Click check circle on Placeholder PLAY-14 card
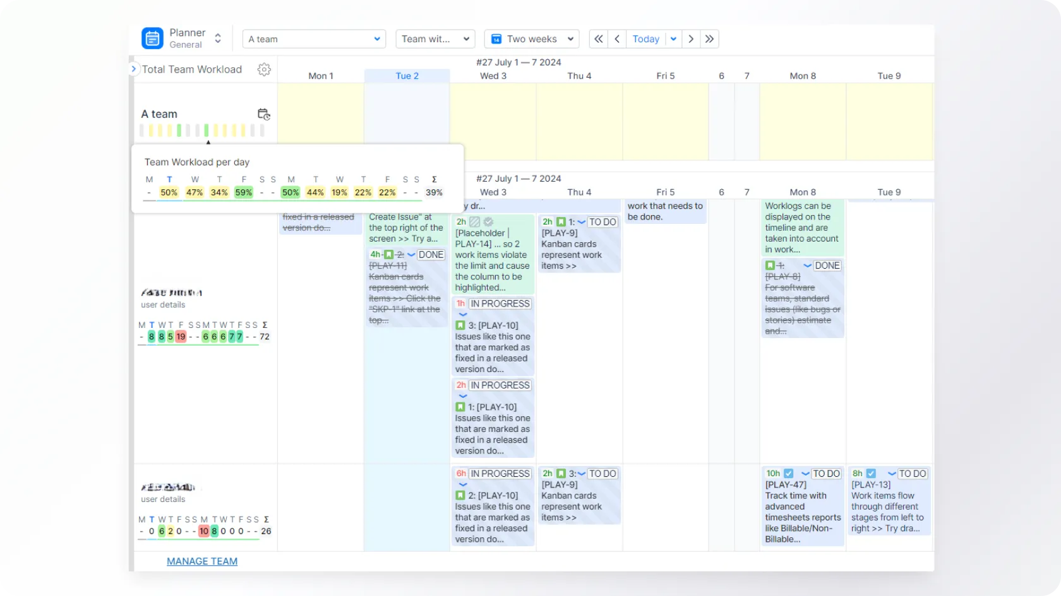 [488, 222]
